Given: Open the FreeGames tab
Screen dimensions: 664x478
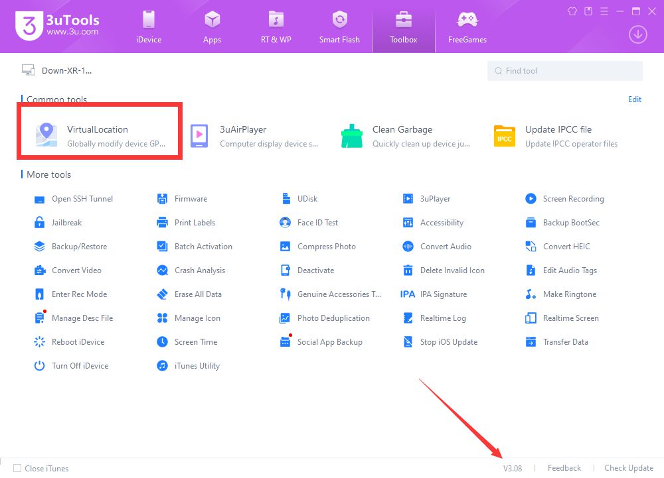Looking at the screenshot, I should 467,27.
